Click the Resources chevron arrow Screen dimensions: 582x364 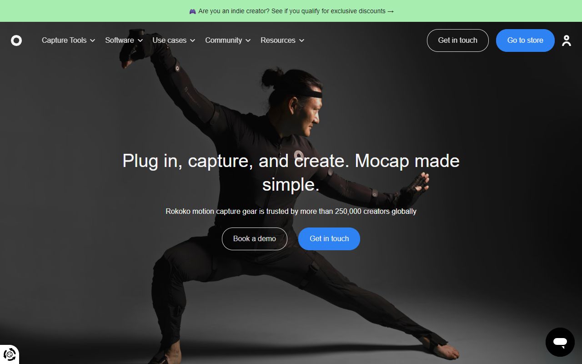click(301, 40)
